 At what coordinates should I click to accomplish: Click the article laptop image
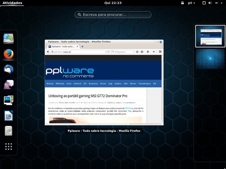point(96,120)
